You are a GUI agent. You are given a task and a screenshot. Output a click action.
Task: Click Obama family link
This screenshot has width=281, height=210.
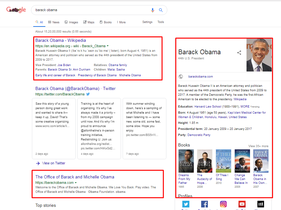point(118,65)
